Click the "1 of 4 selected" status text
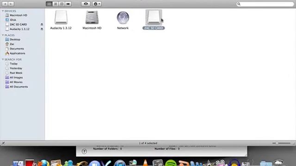 coord(148,143)
